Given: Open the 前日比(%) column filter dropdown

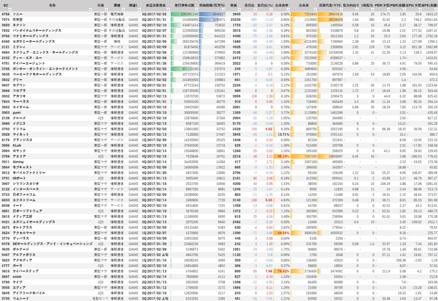Looking at the screenshot, I should [271, 9].
